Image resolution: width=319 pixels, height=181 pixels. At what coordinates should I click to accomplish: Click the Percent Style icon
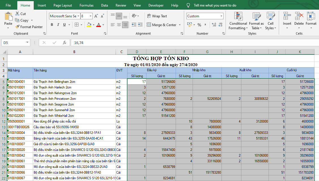pos(199,25)
